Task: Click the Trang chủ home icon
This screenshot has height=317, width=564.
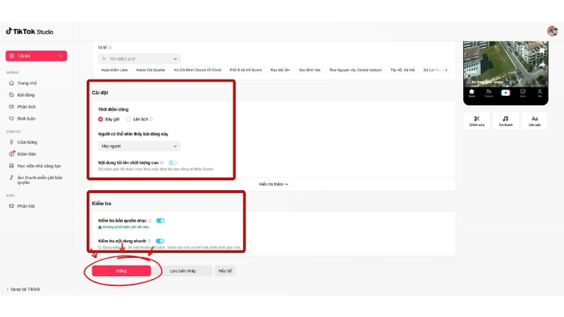Action: coord(11,83)
